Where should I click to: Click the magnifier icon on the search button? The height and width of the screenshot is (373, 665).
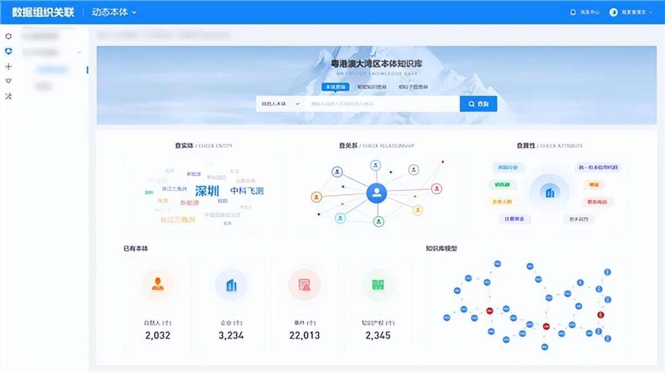pyautogui.click(x=471, y=103)
